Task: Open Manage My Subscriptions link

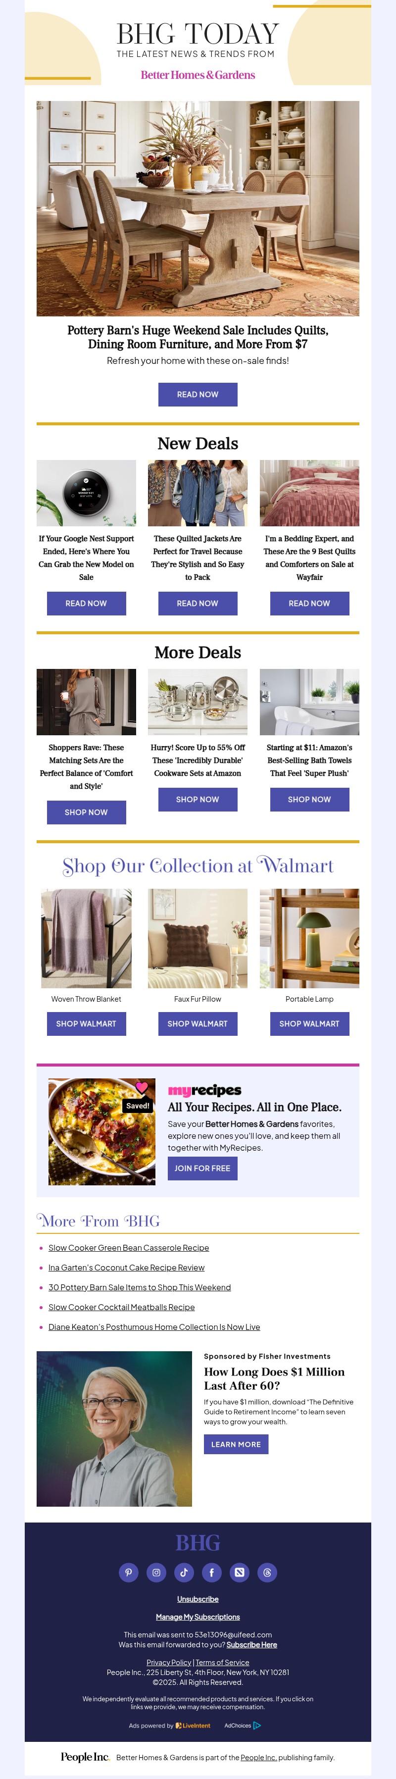Action: (x=198, y=1618)
